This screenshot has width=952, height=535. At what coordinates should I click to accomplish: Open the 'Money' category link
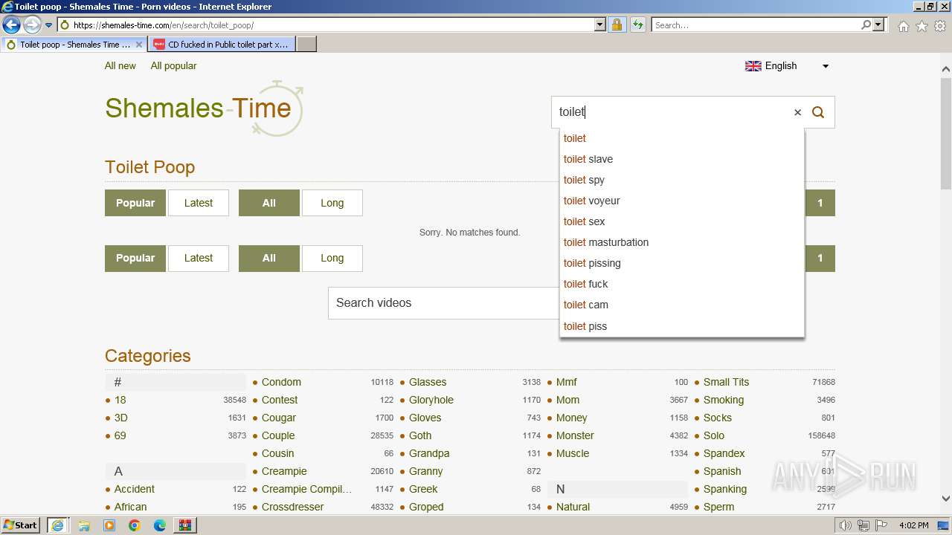571,418
